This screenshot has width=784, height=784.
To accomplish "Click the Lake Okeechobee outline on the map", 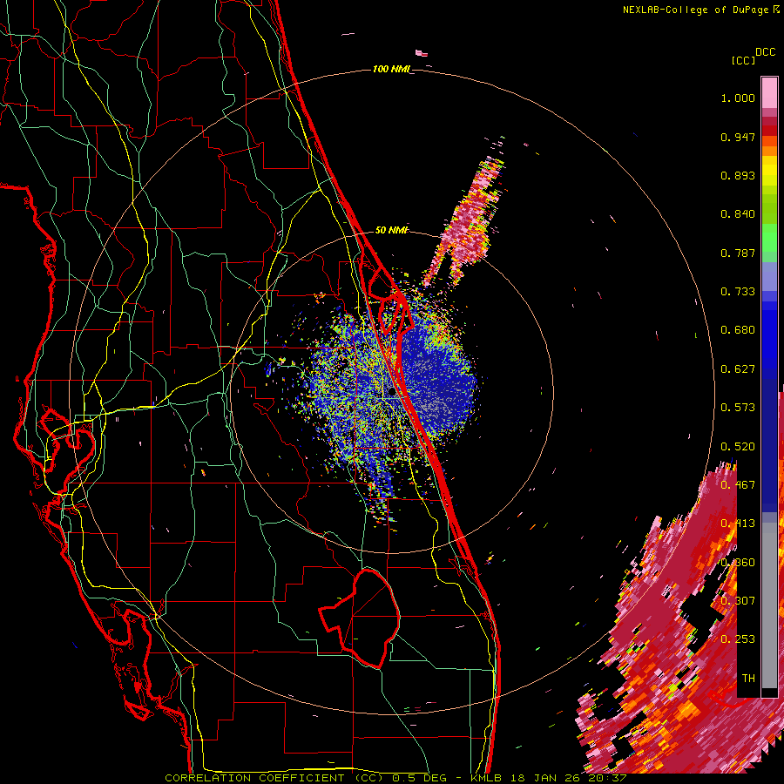I will coord(360,618).
